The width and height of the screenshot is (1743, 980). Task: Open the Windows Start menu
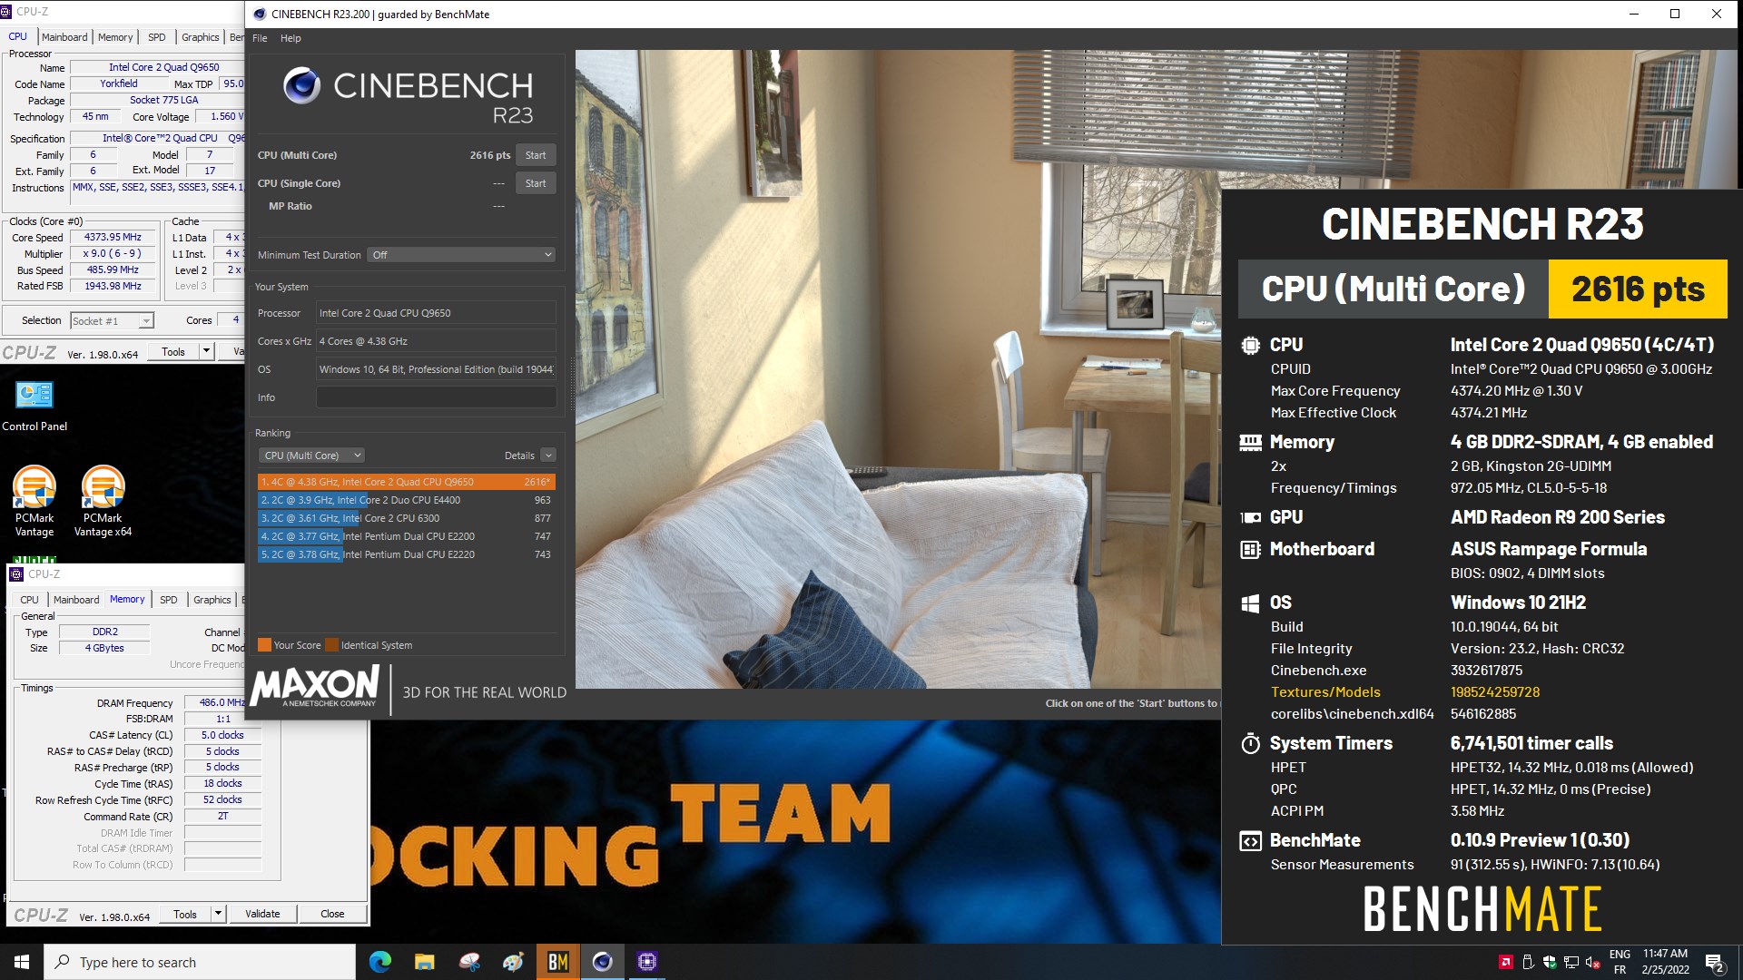coord(22,962)
